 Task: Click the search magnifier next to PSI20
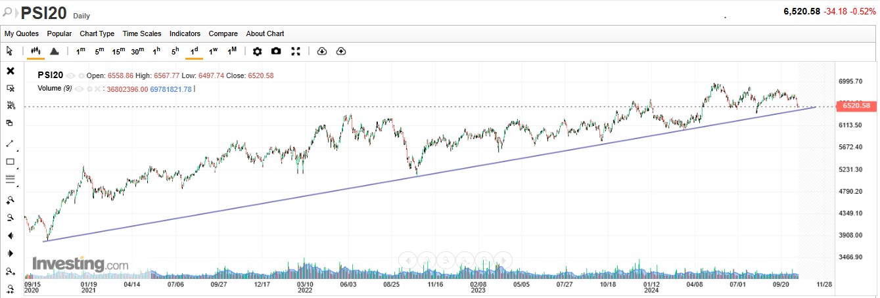pyautogui.click(x=8, y=12)
